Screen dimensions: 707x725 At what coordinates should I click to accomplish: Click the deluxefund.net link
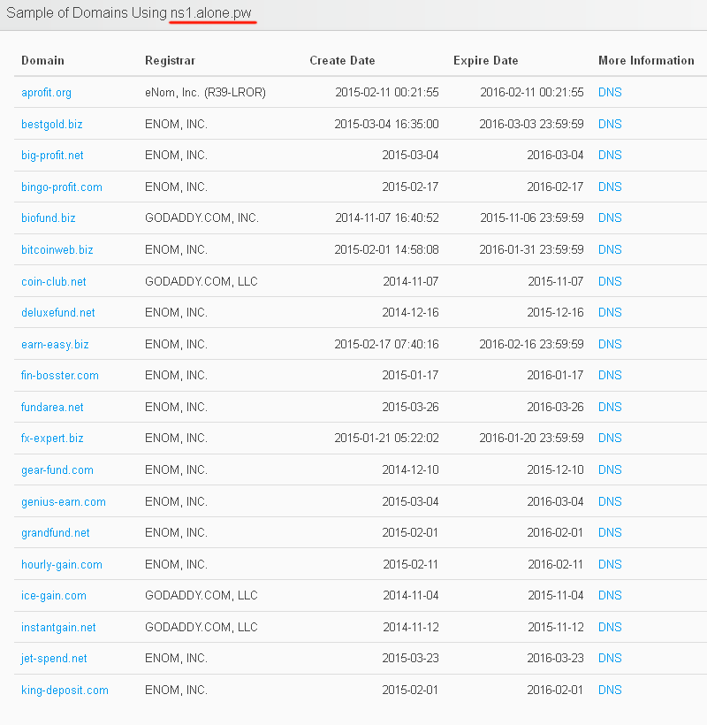(58, 312)
